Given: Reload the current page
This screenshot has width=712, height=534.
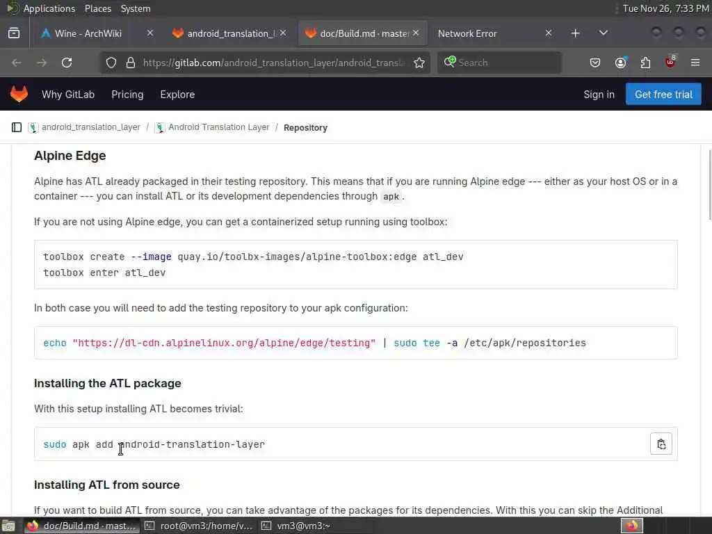Looking at the screenshot, I should (67, 63).
